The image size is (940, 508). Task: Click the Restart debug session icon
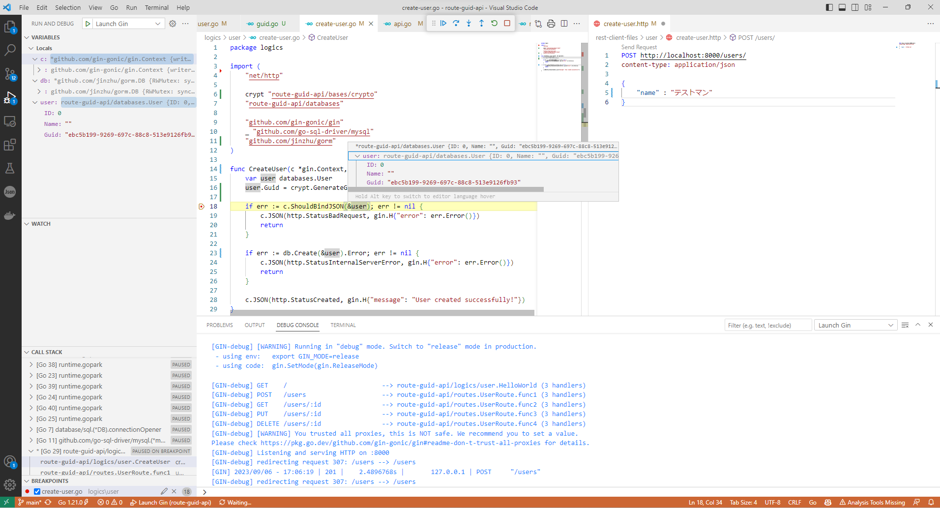[x=494, y=23]
